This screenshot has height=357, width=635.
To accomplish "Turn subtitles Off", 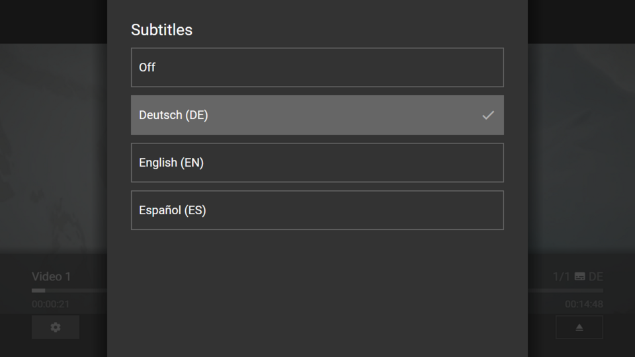I will click(317, 67).
